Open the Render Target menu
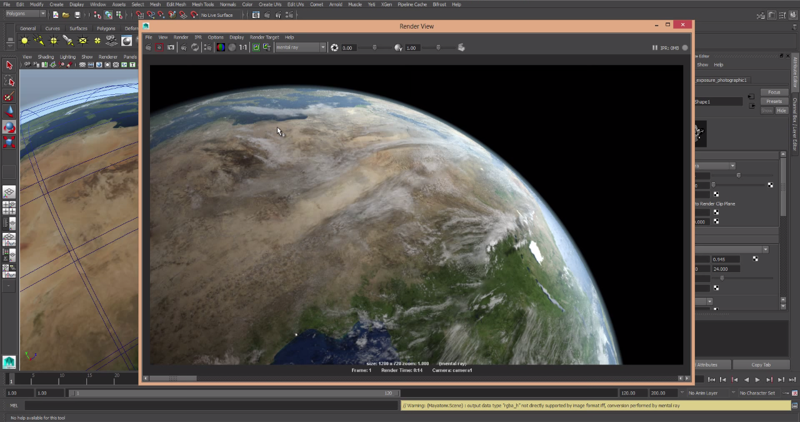The image size is (800, 422). (264, 37)
